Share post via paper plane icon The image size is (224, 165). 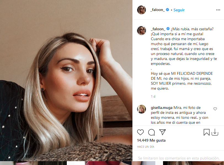click(162, 132)
